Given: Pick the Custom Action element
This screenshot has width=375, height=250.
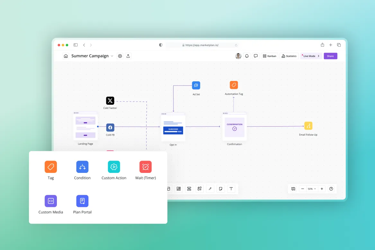Looking at the screenshot, I should pos(114,167).
